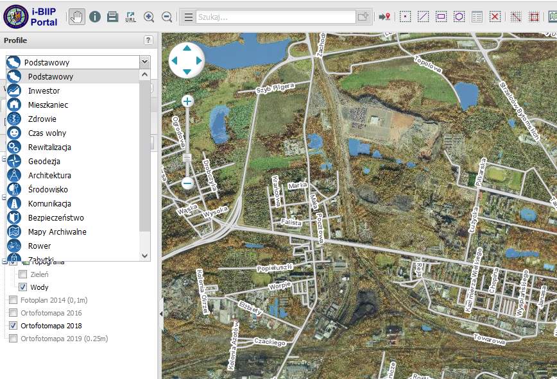Open the search options menu button

click(189, 17)
